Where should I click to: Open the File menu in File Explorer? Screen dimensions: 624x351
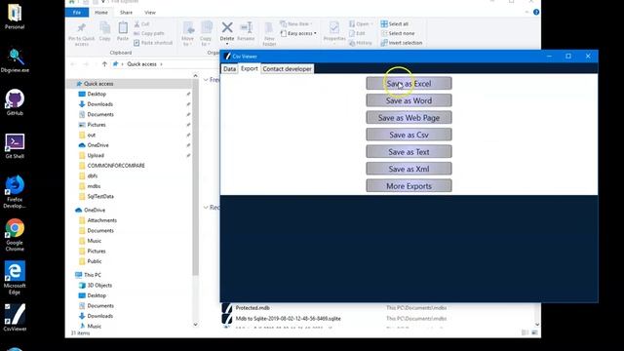click(77, 13)
